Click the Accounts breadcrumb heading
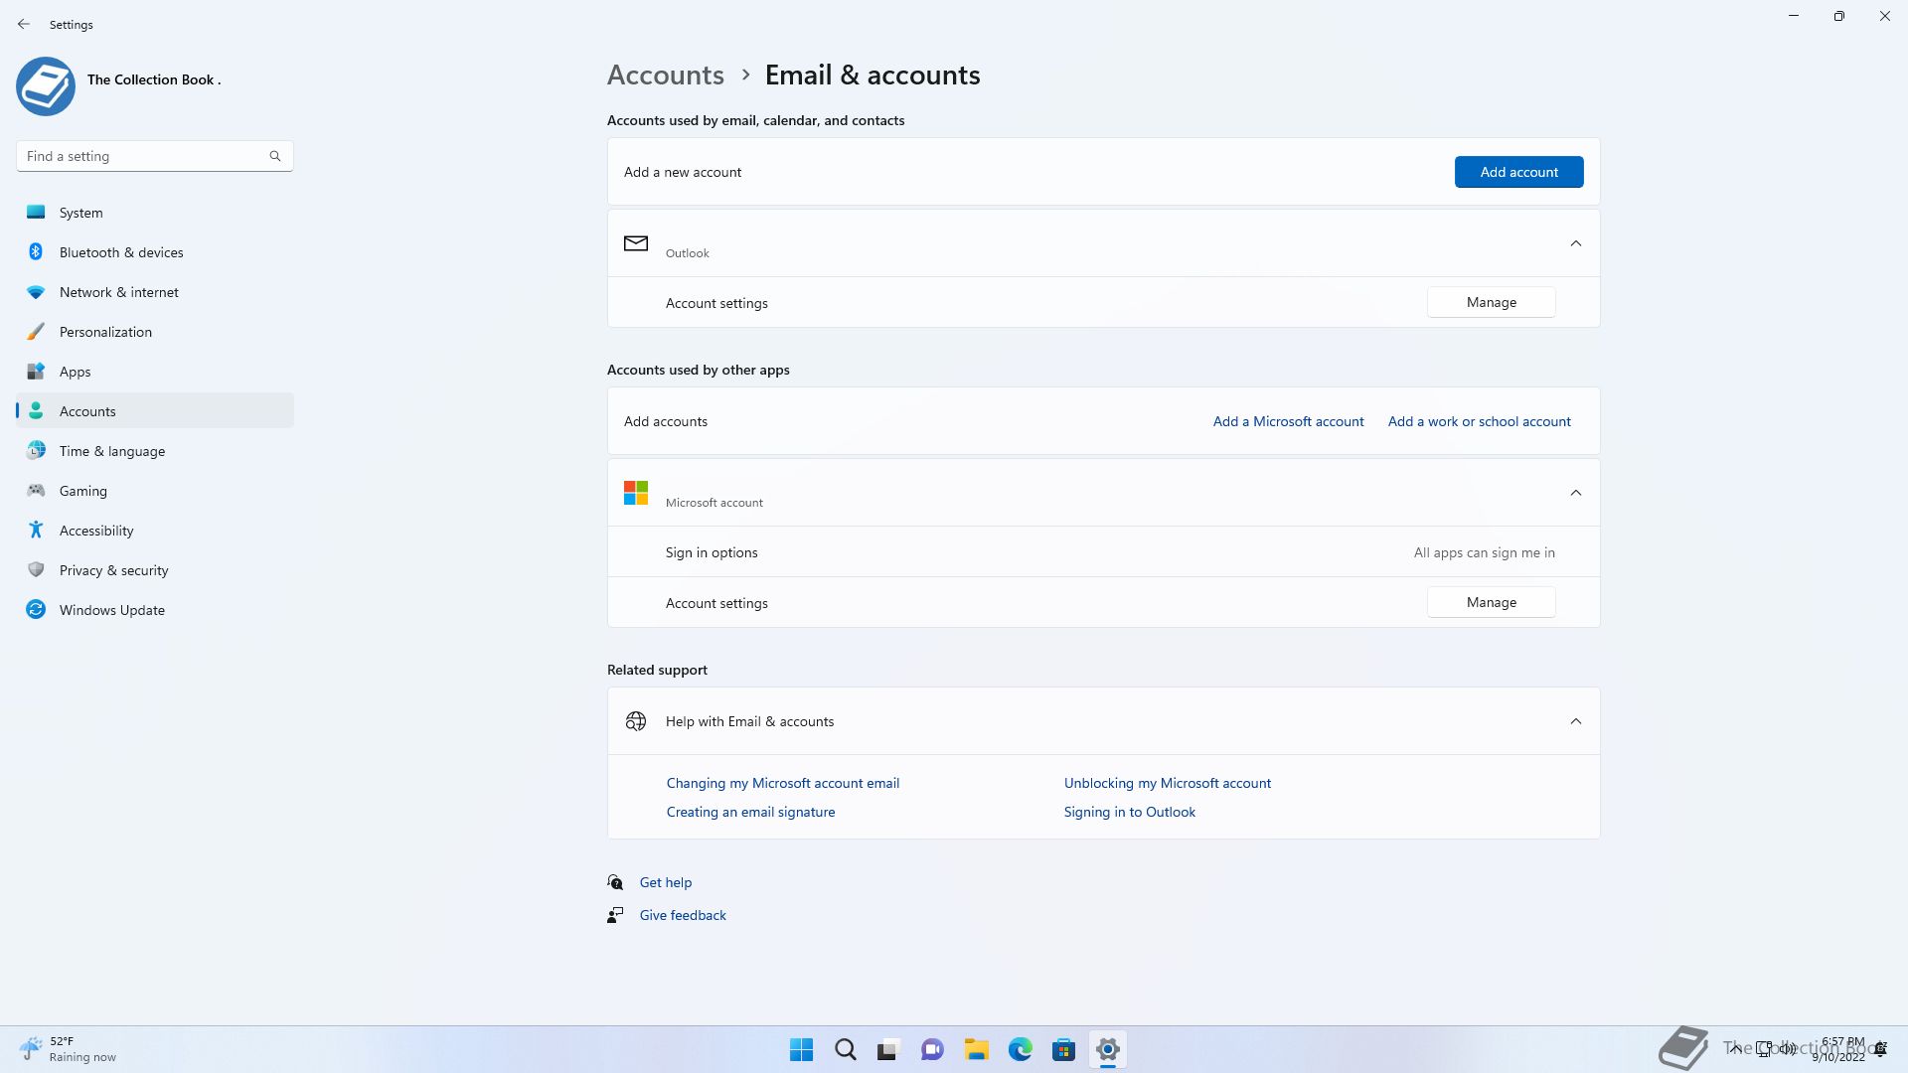Image resolution: width=1908 pixels, height=1073 pixels. point(665,76)
